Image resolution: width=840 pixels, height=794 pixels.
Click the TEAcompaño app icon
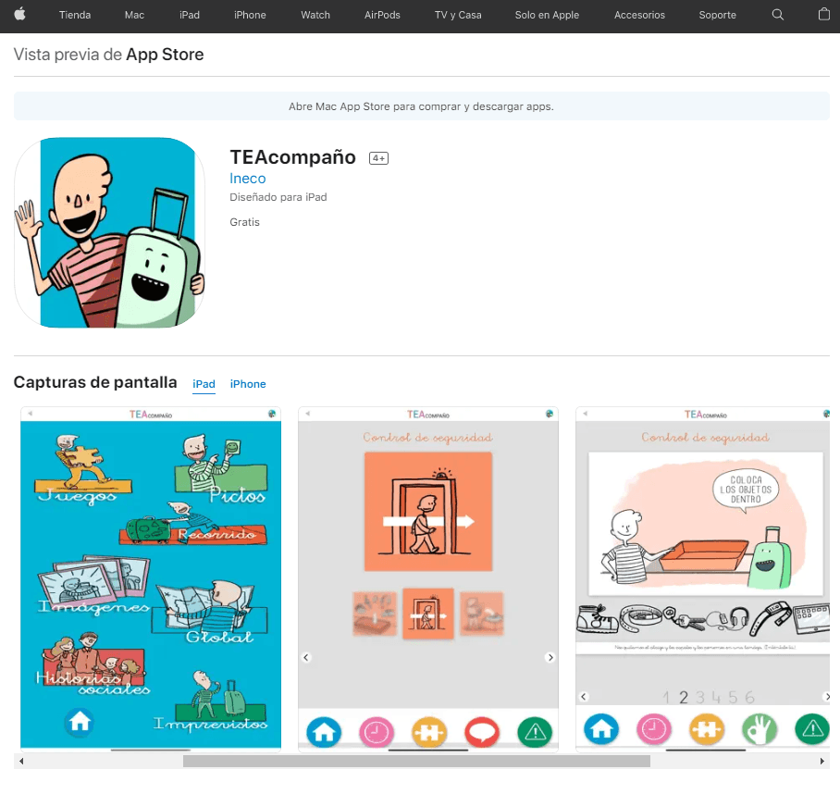(109, 232)
